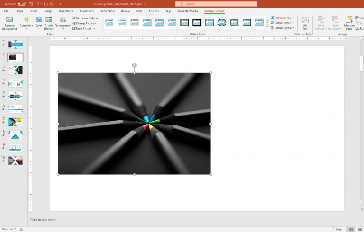Click in the Search box

tap(216, 4)
